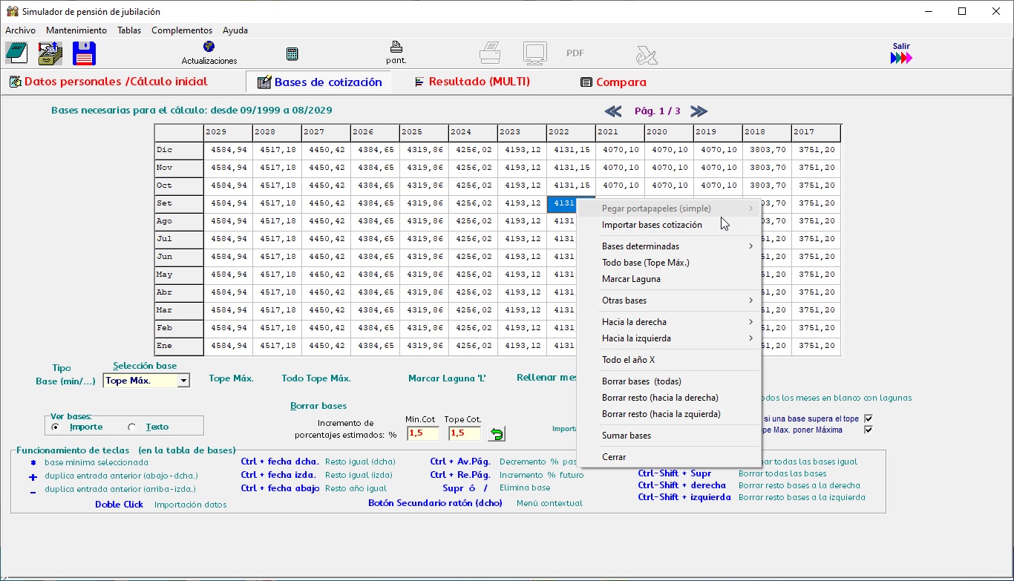Click the Dic 2017 cell 3751,20
1014x581 pixels.
point(816,150)
